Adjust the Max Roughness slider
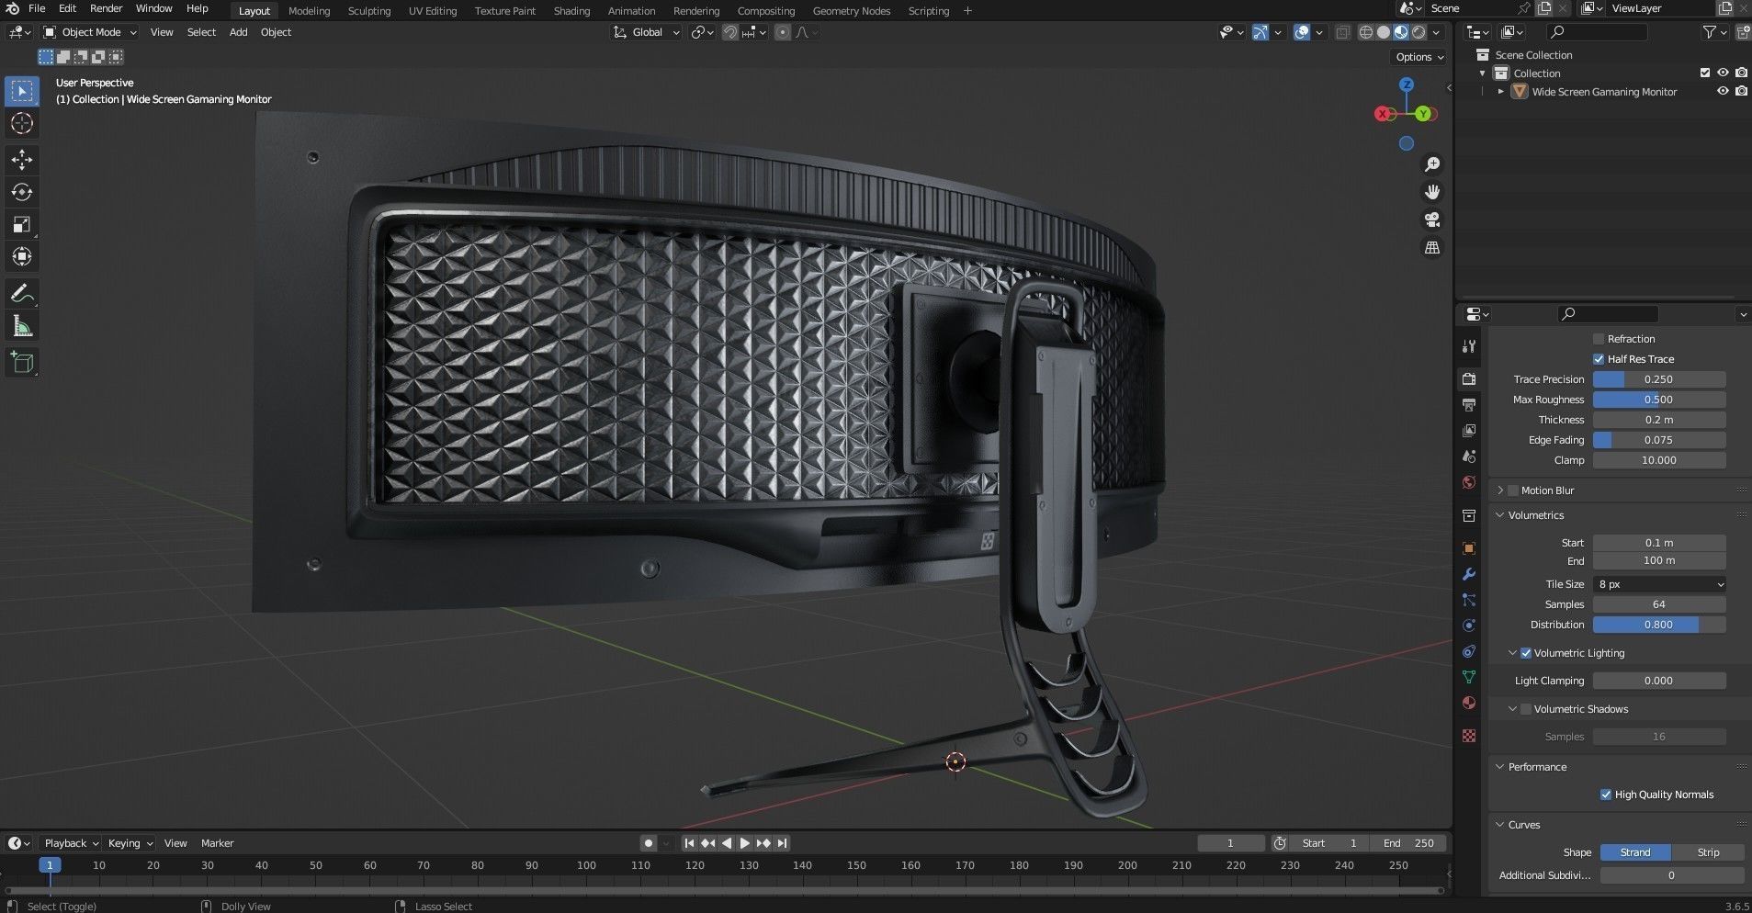1752x913 pixels. [1658, 400]
